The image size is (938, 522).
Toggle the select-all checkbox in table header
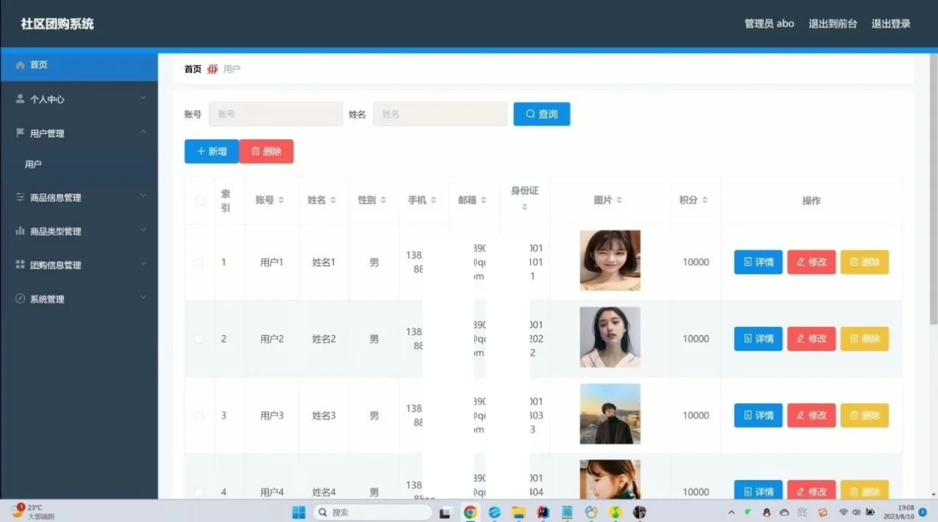199,199
